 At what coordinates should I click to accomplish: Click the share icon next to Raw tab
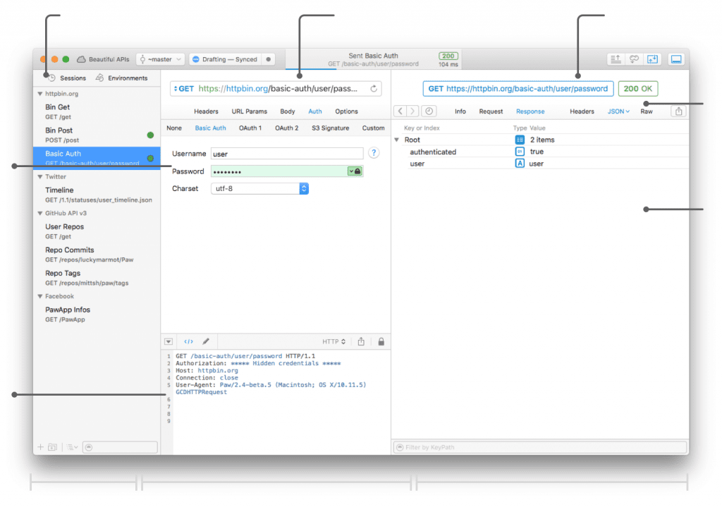tap(678, 111)
